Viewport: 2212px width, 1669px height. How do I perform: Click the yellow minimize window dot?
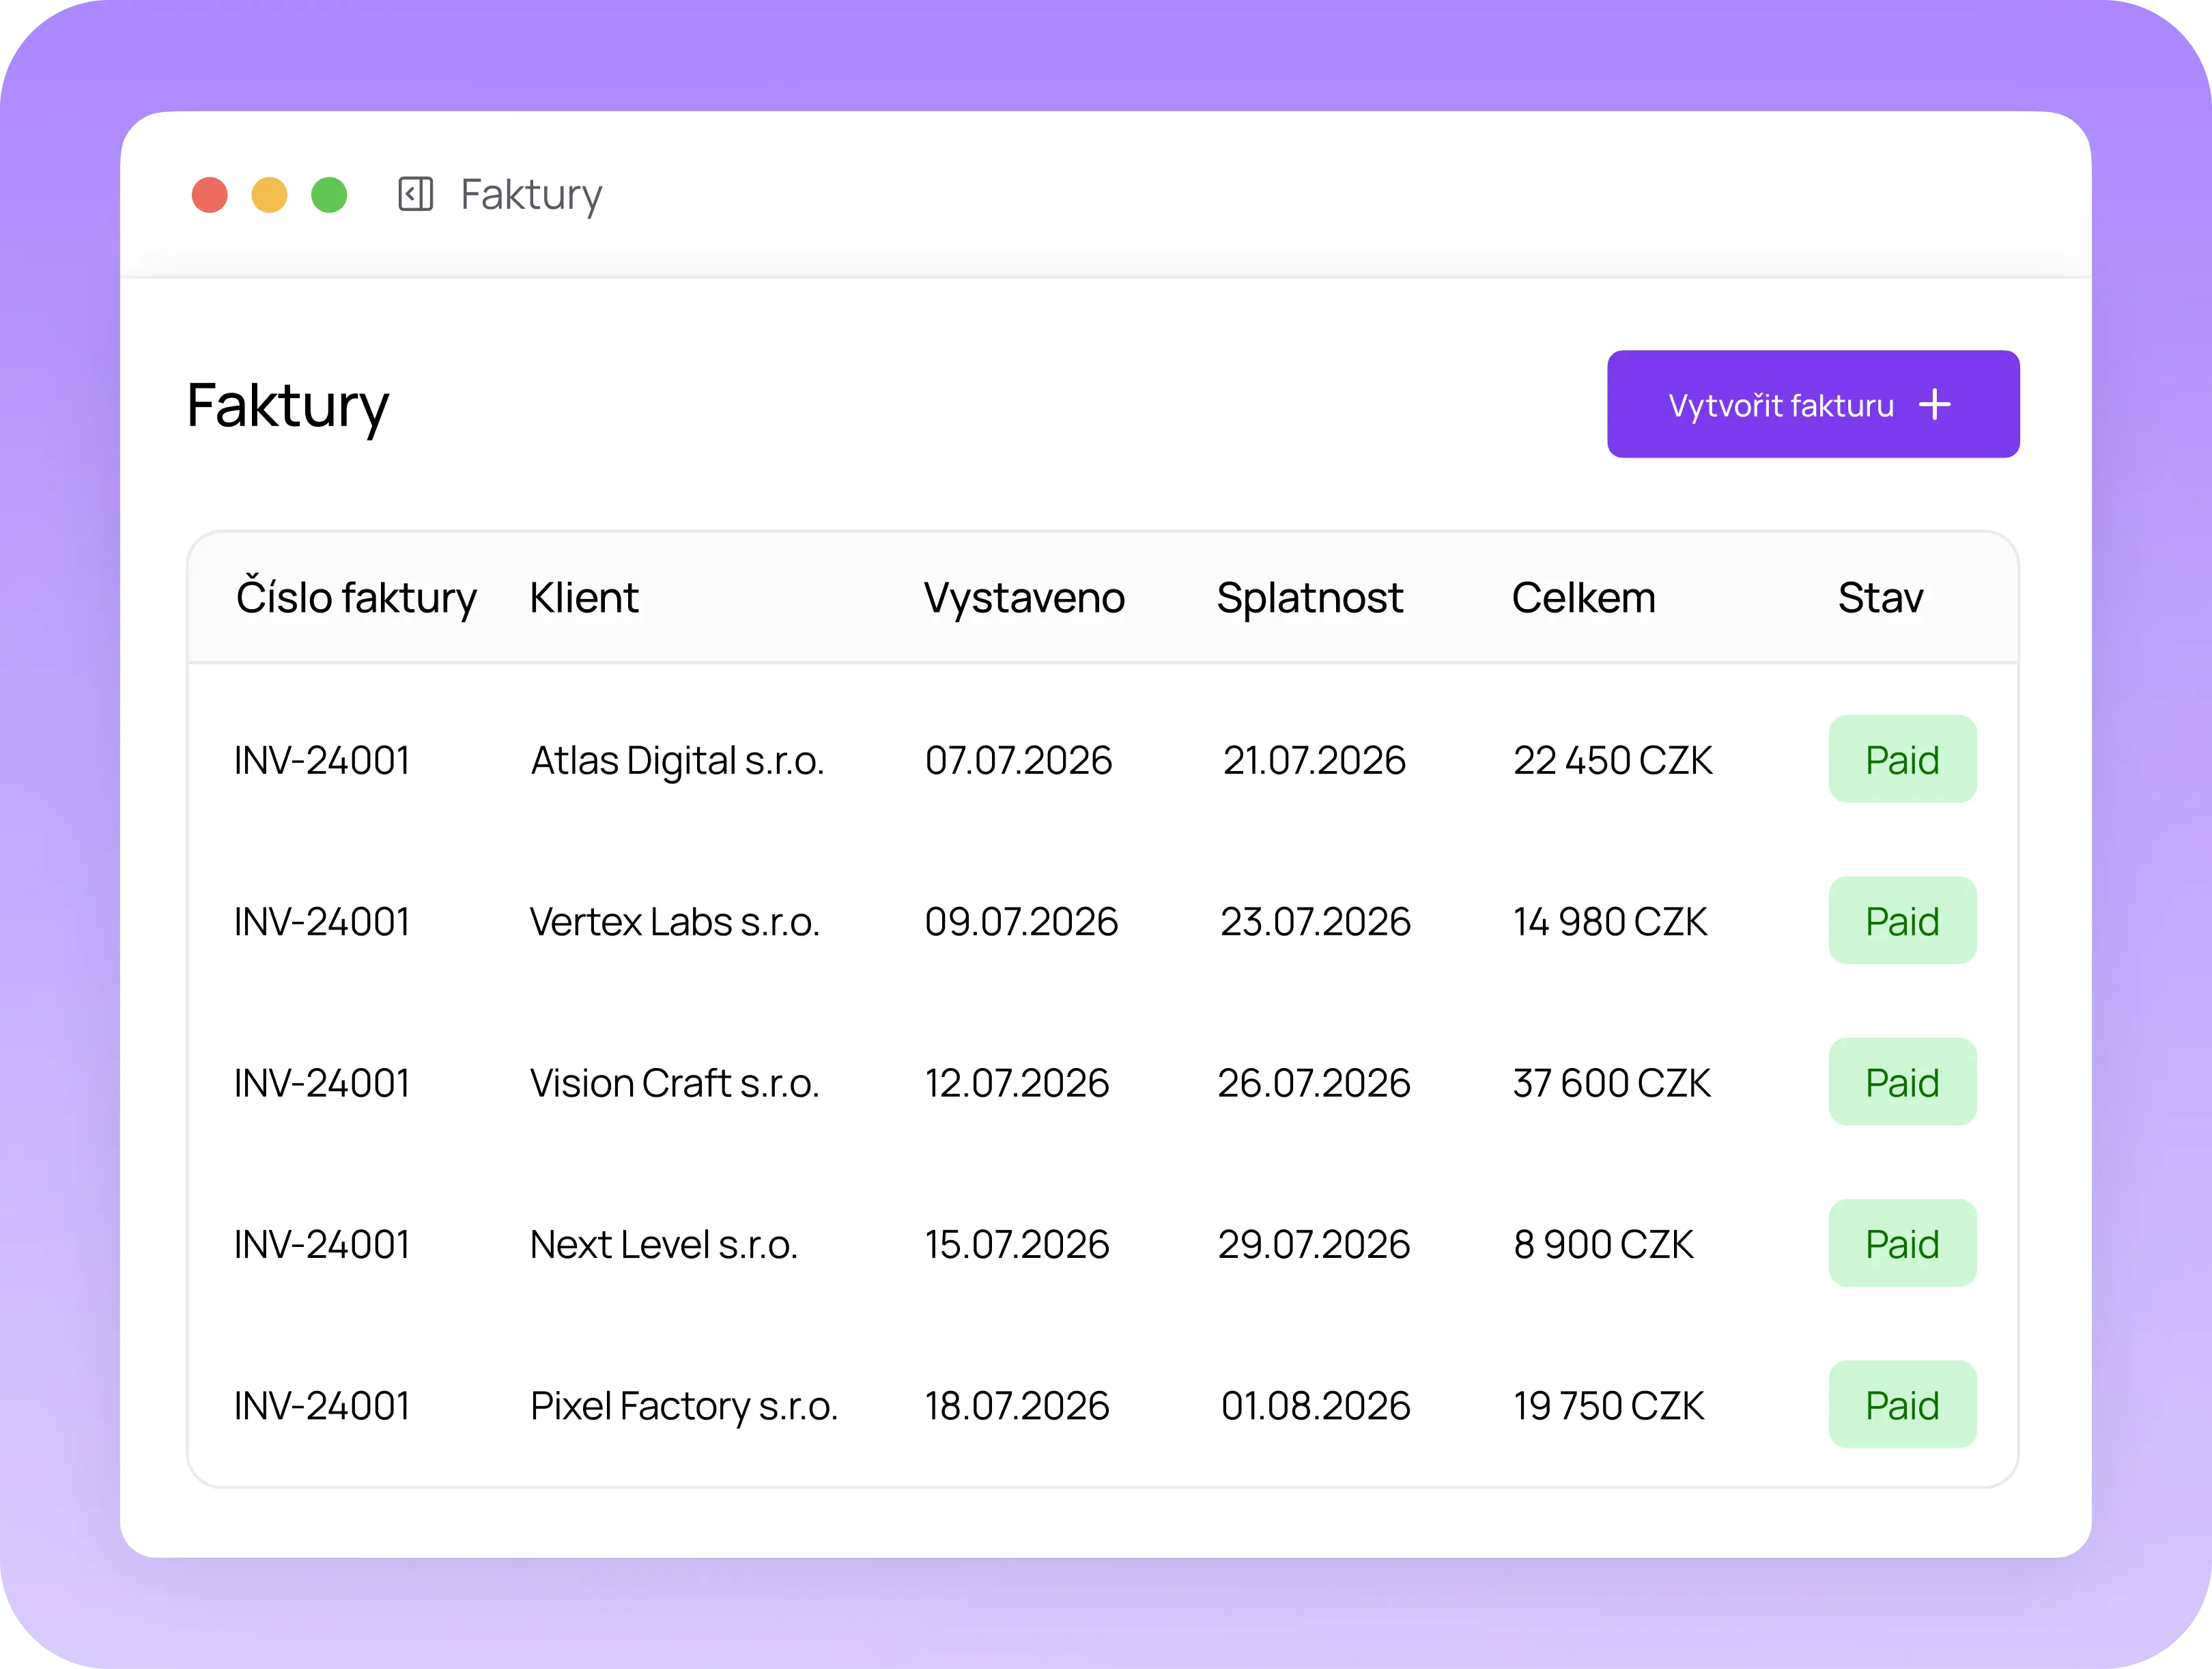(x=269, y=195)
